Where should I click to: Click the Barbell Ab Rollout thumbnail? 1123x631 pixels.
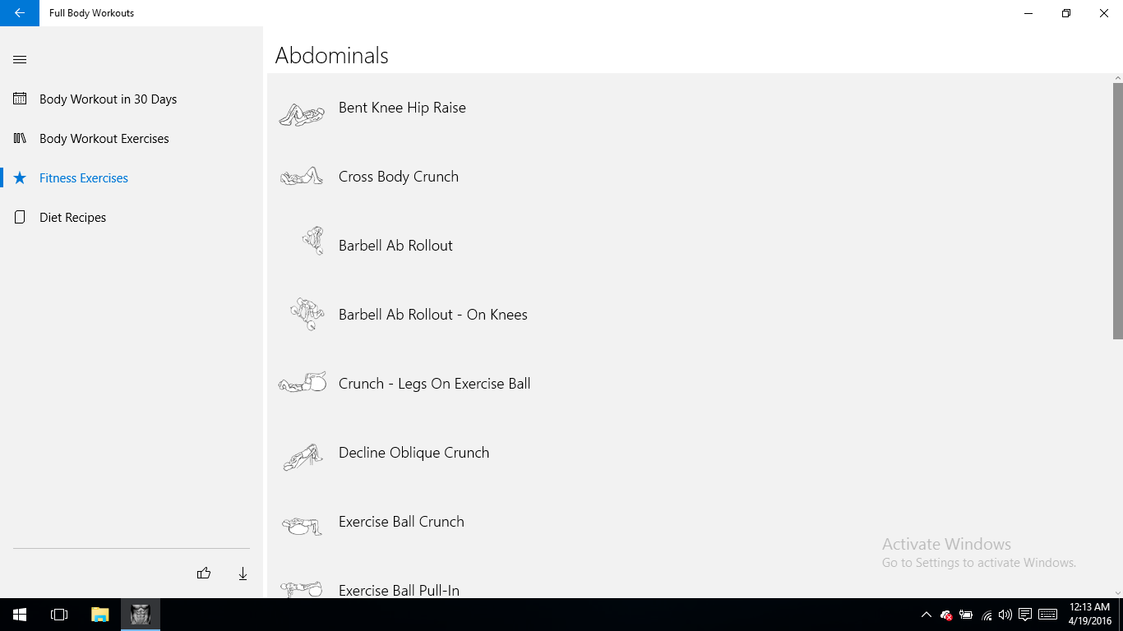(312, 242)
